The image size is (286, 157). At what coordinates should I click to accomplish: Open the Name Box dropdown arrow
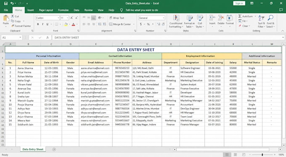20,37
